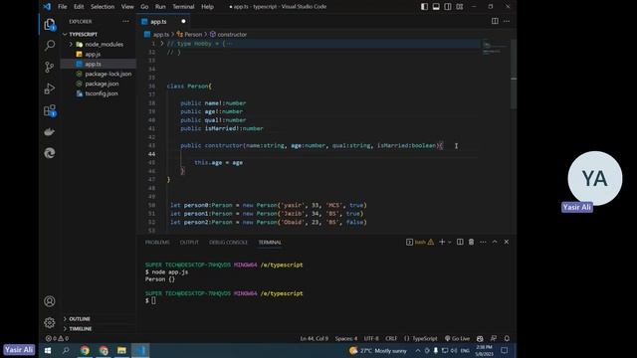Kill the terminal with trash icon
Screen dimensions: 637x358
[x=471, y=242]
